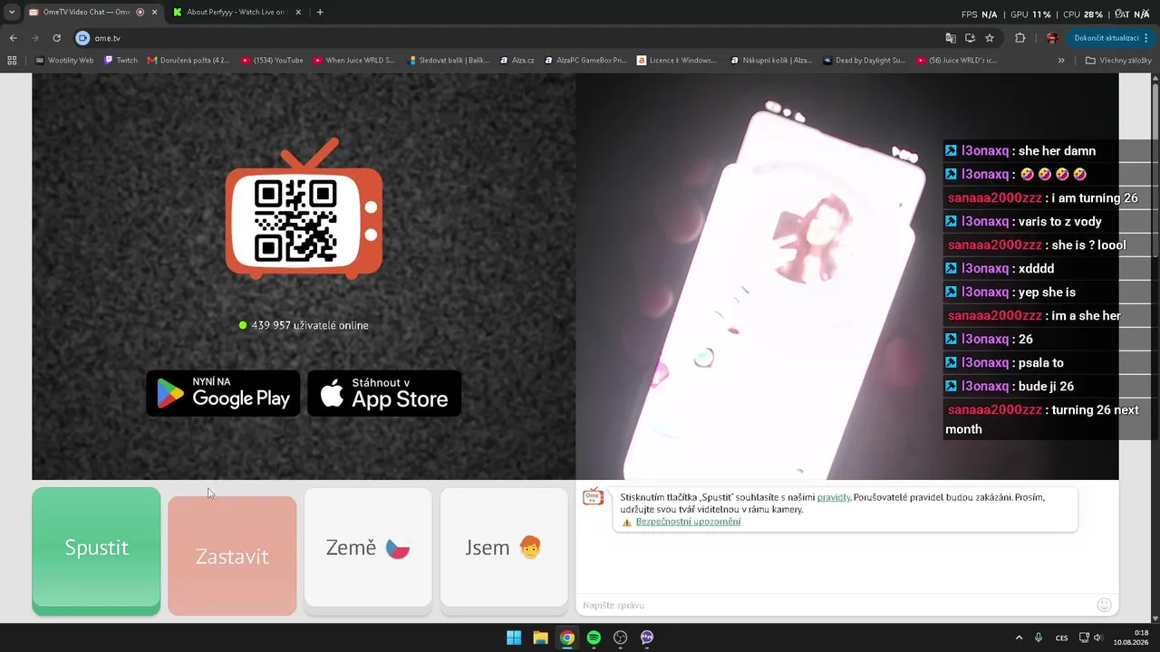Open the (56) Juice WRLD's bookmark
The height and width of the screenshot is (652, 1160).
[x=957, y=61]
